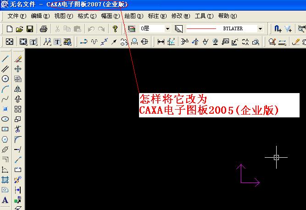
Task: Select the rotate tool
Action: click(x=18, y=99)
